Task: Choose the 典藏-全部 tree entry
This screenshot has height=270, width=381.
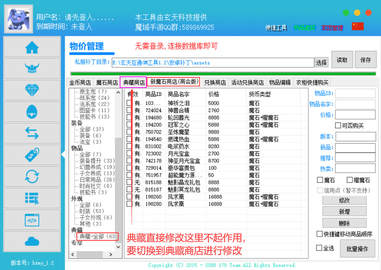Action: click(x=97, y=236)
